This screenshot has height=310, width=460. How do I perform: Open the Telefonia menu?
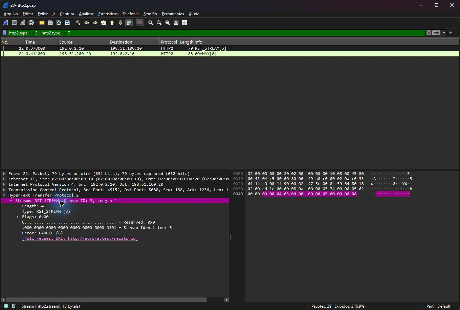click(131, 14)
